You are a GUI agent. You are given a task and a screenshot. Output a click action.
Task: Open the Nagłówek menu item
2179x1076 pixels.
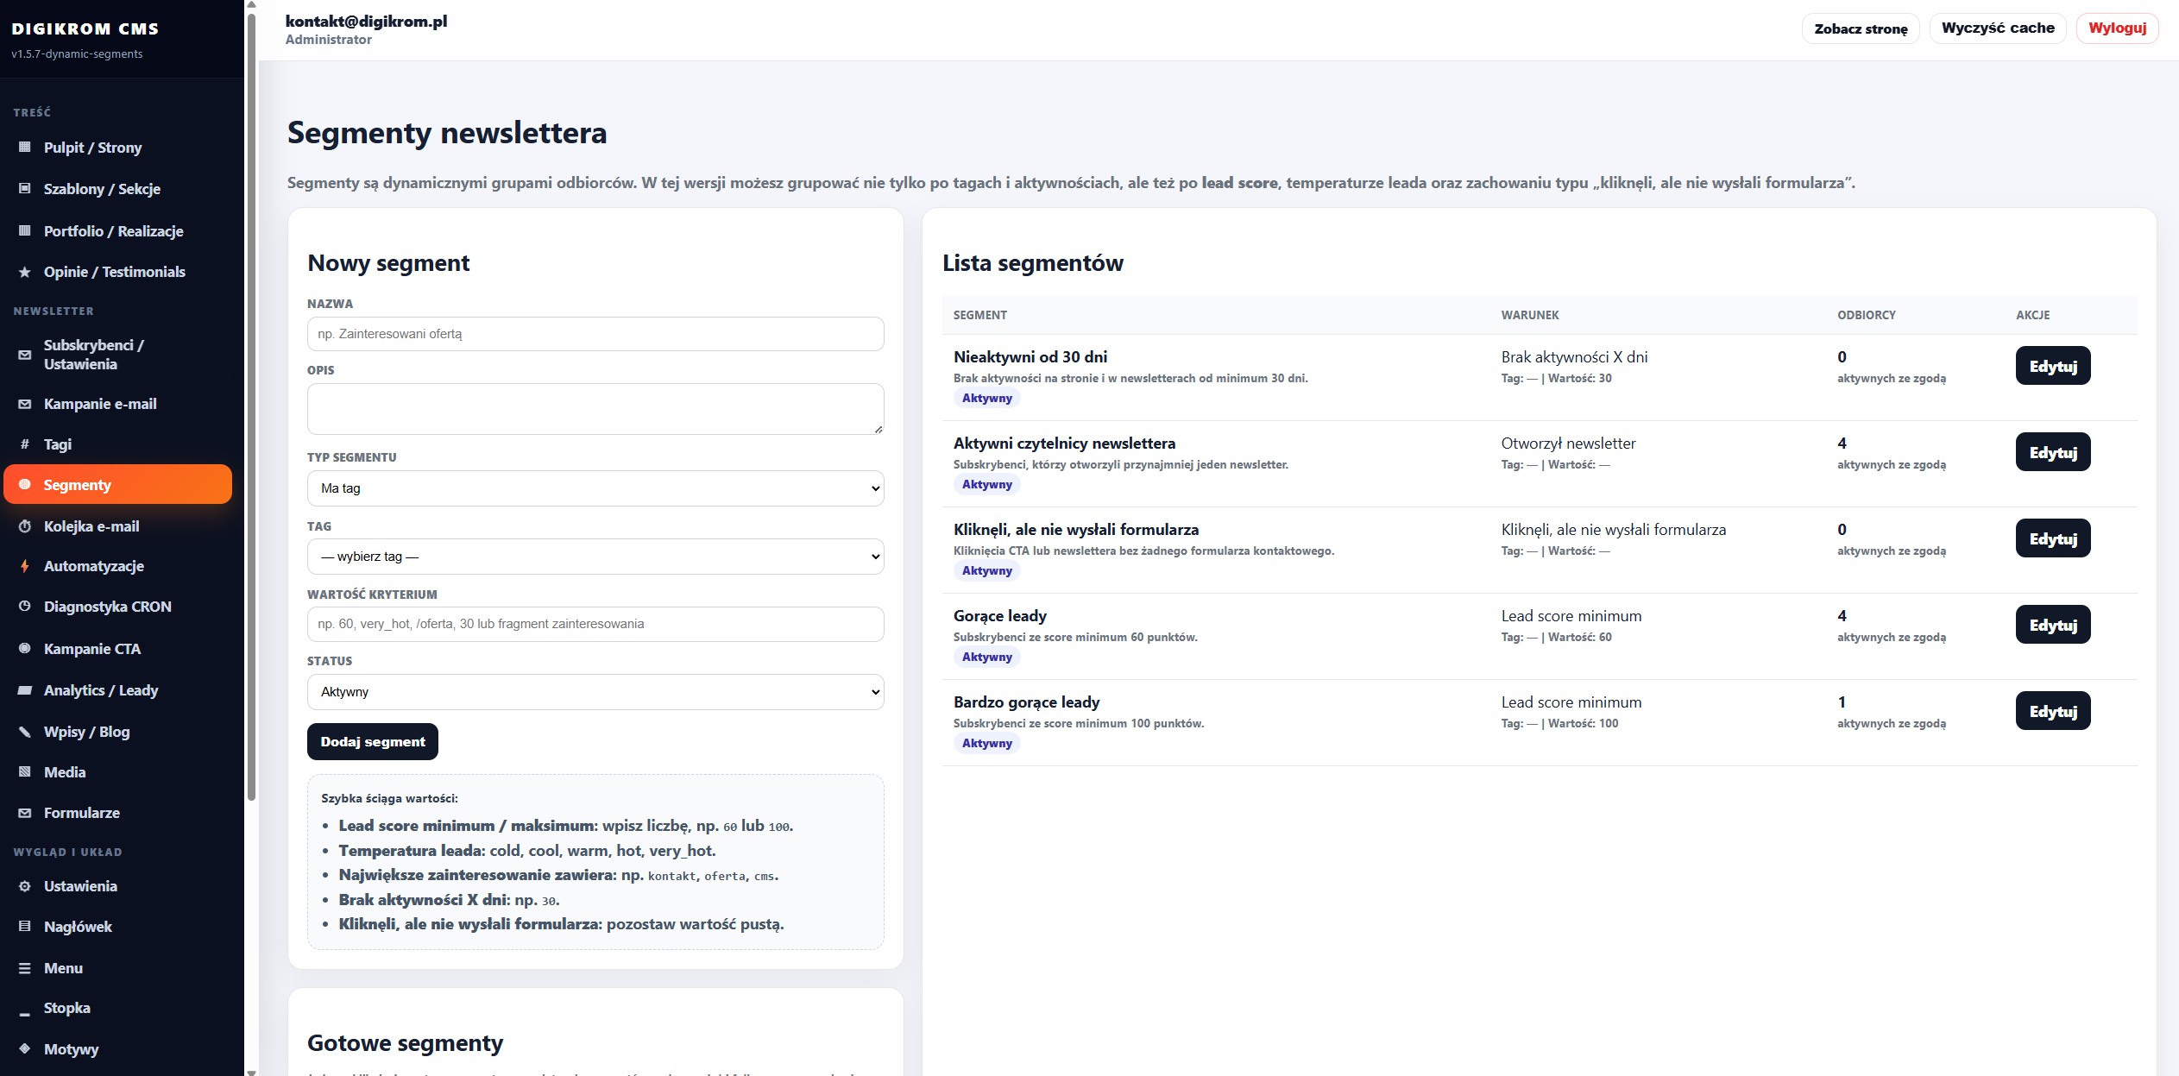pos(118,927)
